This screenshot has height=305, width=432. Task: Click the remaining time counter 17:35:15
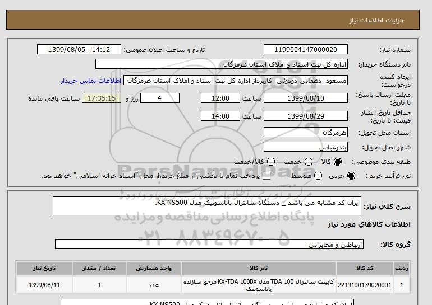point(102,98)
